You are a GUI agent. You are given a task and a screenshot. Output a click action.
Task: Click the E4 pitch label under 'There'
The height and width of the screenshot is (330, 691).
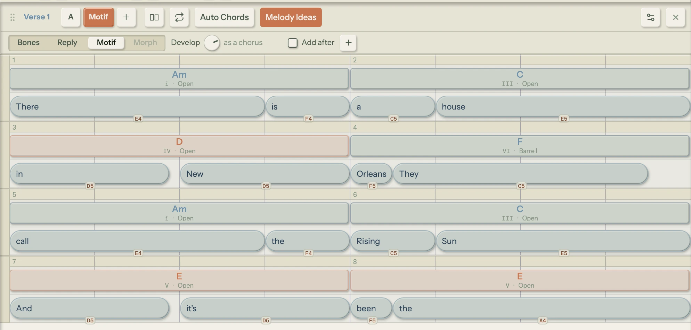[x=138, y=119]
